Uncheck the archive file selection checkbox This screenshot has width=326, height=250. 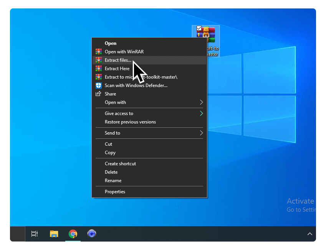point(199,28)
